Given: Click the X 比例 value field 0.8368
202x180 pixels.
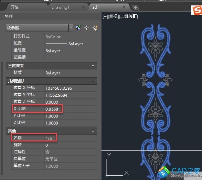Looking at the screenshot, I should (70, 109).
